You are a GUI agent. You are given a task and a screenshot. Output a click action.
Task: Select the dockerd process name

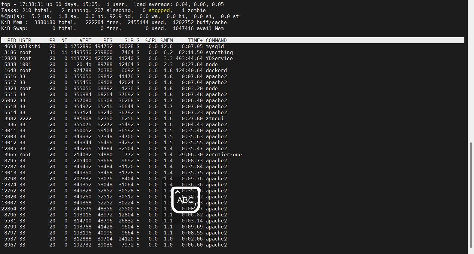point(216,70)
